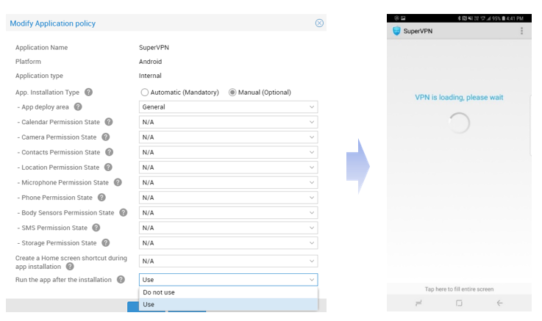Show help for Storage Permission State
This screenshot has height=321, width=542.
[105, 243]
